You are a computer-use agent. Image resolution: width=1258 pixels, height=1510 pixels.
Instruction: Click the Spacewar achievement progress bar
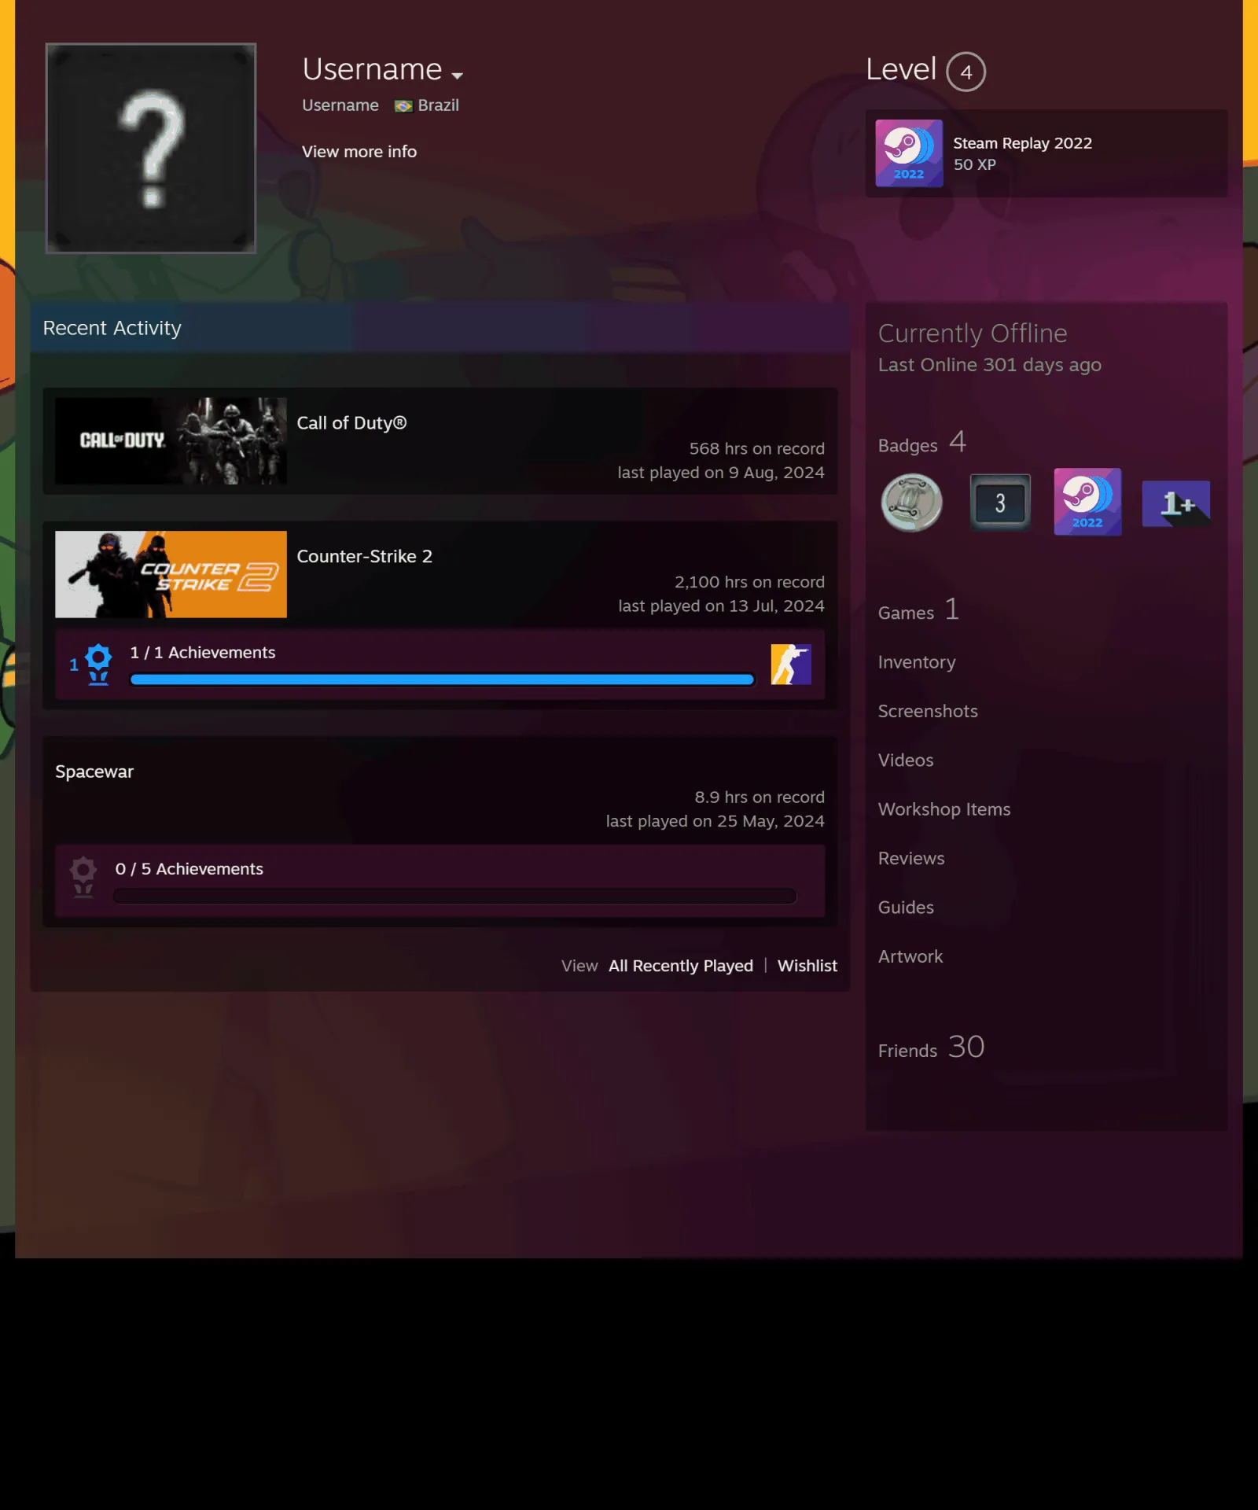[455, 896]
